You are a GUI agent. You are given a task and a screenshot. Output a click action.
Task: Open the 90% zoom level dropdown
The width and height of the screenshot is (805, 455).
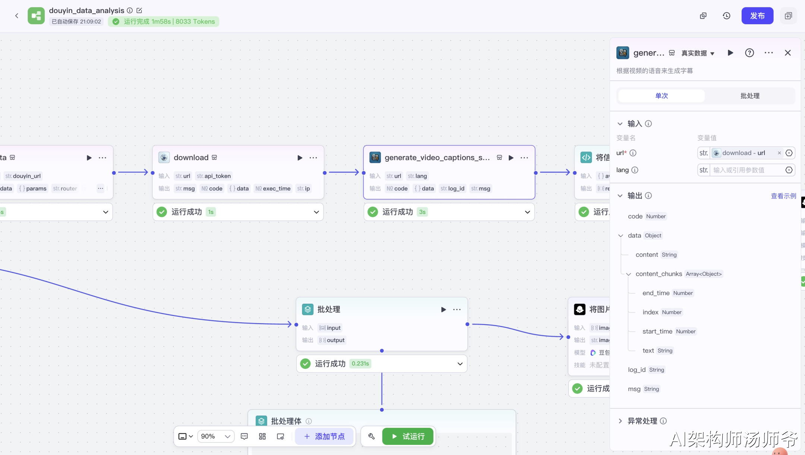point(216,436)
